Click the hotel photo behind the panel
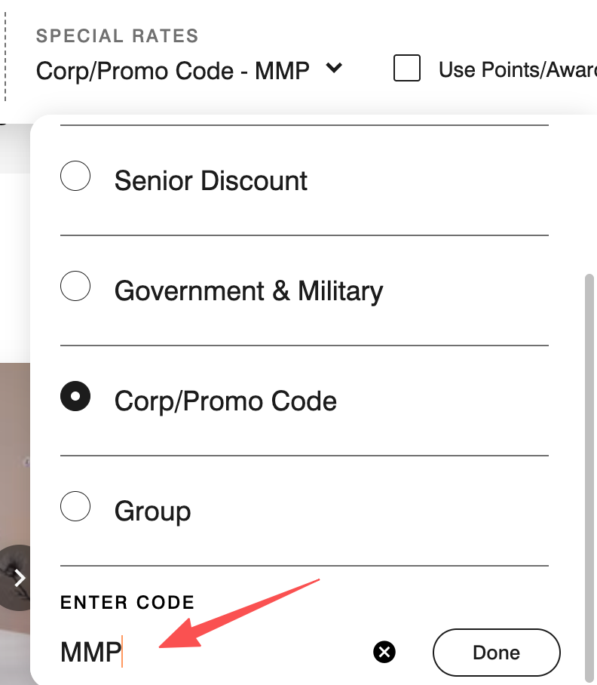This screenshot has width=597, height=685. 14,453
